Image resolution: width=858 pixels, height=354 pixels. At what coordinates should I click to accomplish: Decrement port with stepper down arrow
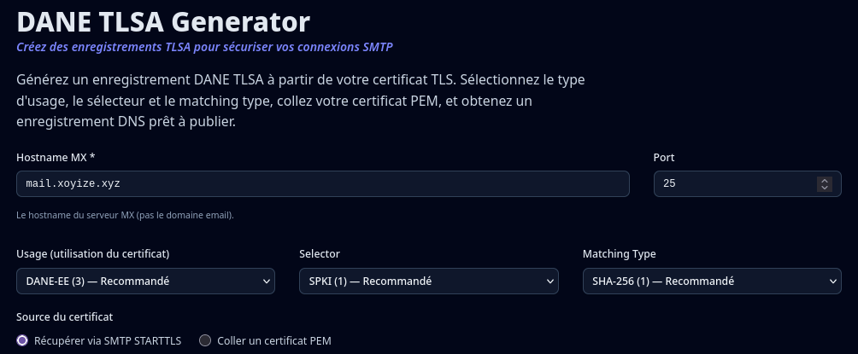tap(824, 188)
